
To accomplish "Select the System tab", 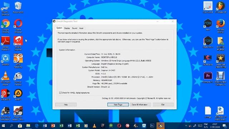I will (59, 28).
